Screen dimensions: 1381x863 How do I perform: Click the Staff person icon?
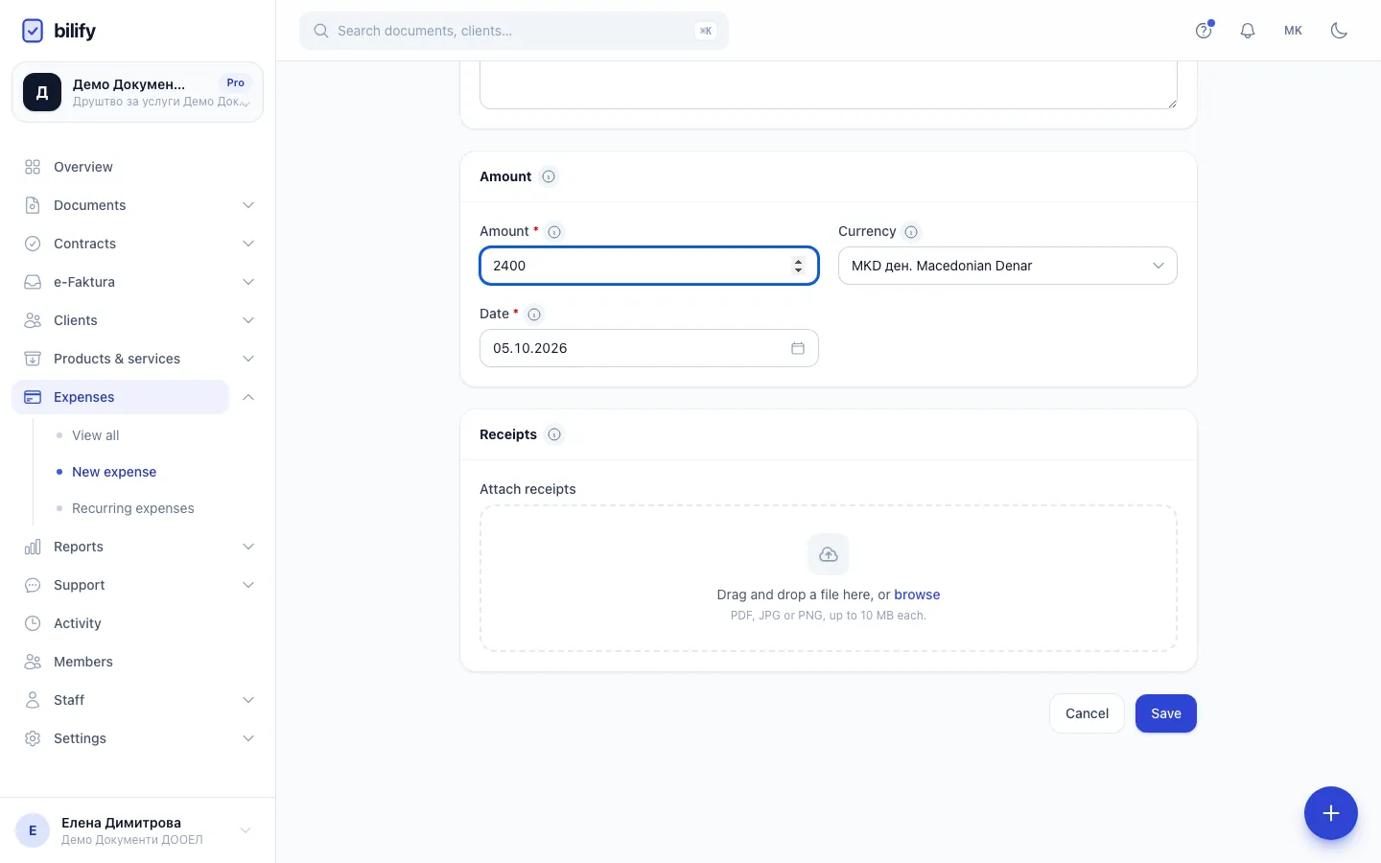33,700
